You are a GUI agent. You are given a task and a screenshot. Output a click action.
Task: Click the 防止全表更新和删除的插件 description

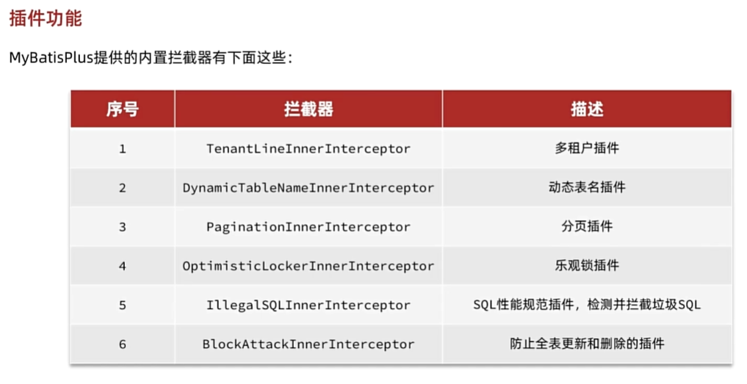(x=587, y=344)
